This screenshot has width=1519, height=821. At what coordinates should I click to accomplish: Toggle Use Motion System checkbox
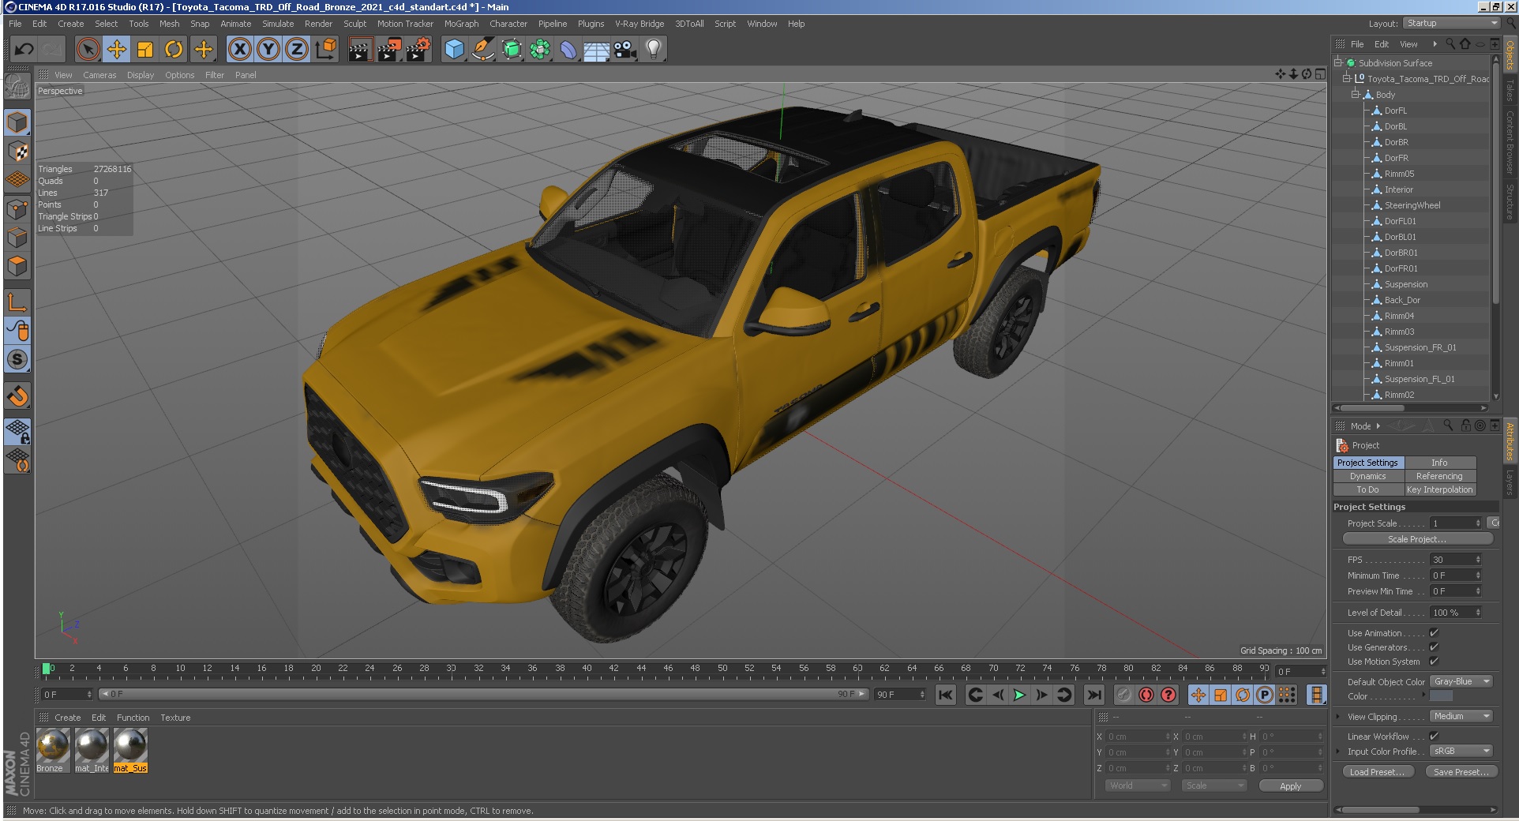(1434, 662)
